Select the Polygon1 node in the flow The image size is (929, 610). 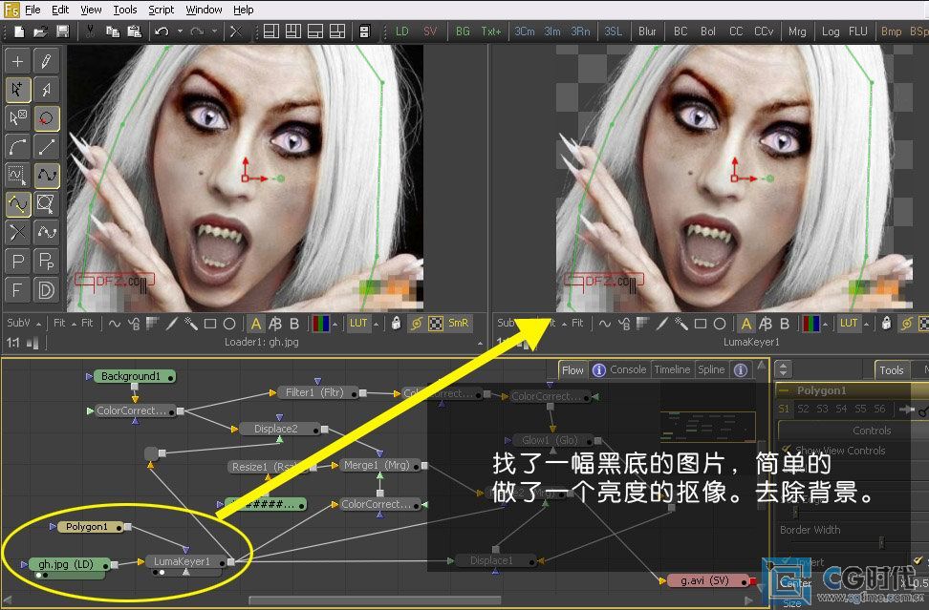[91, 527]
